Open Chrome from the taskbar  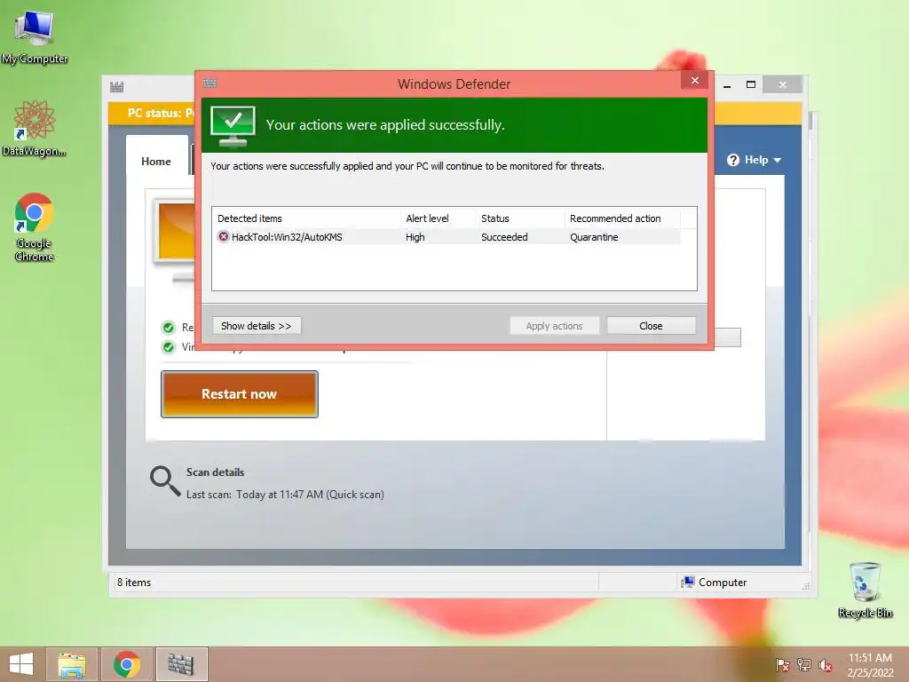point(126,664)
